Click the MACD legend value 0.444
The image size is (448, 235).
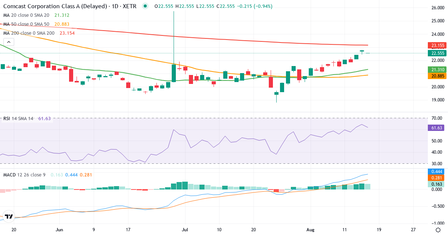click(71, 175)
